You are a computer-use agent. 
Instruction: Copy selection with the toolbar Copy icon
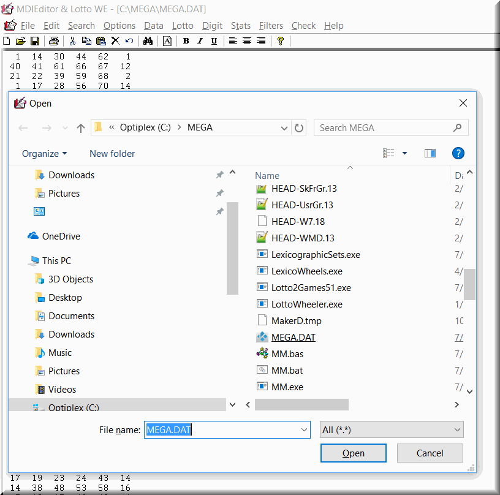[86, 41]
